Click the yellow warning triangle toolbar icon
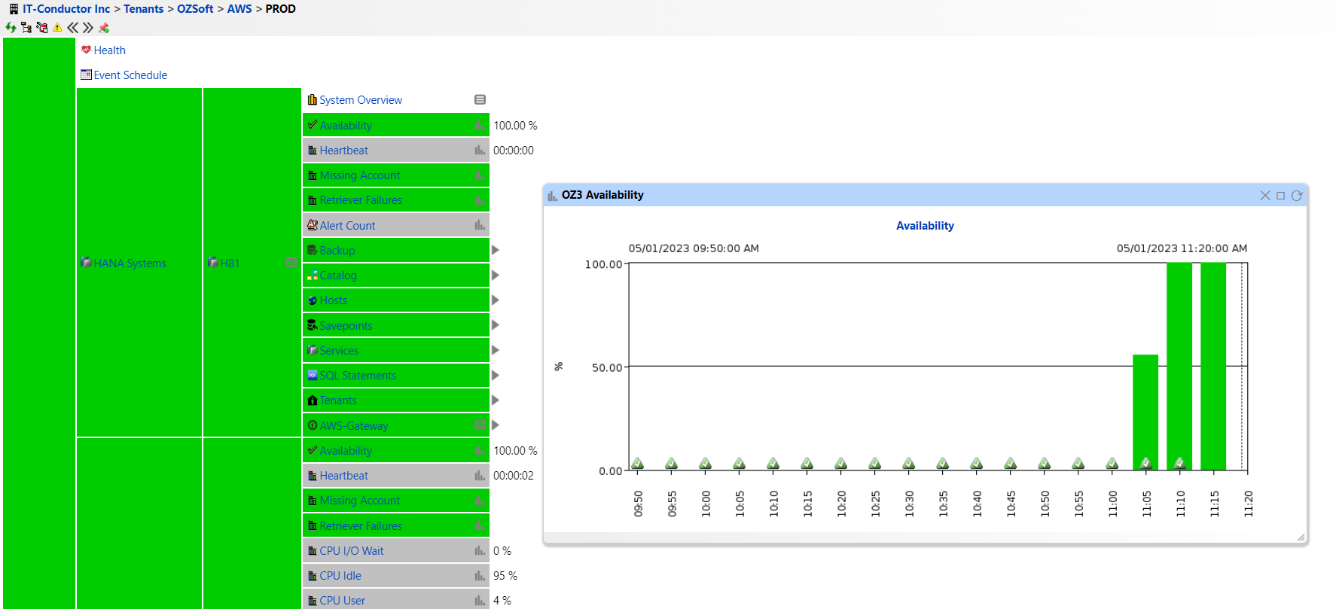Viewport: 1336px width, 609px height. (57, 28)
